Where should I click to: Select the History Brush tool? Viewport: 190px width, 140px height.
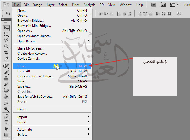tap(6, 84)
